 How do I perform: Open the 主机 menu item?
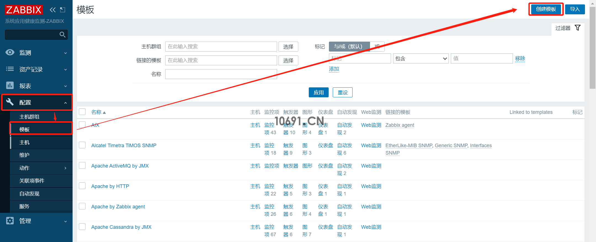pos(41,142)
